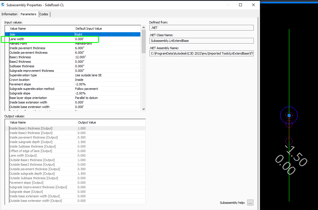318x210 pixels.
Task: Click the Defined from field
Action: click(201, 28)
